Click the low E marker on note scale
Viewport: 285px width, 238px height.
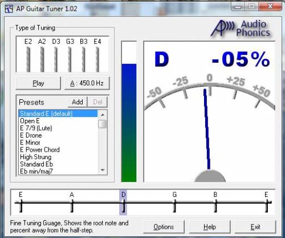(21, 203)
